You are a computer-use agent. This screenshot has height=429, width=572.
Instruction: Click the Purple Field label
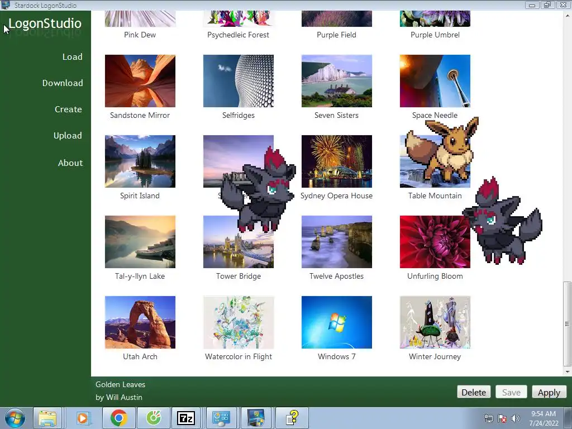(336, 35)
